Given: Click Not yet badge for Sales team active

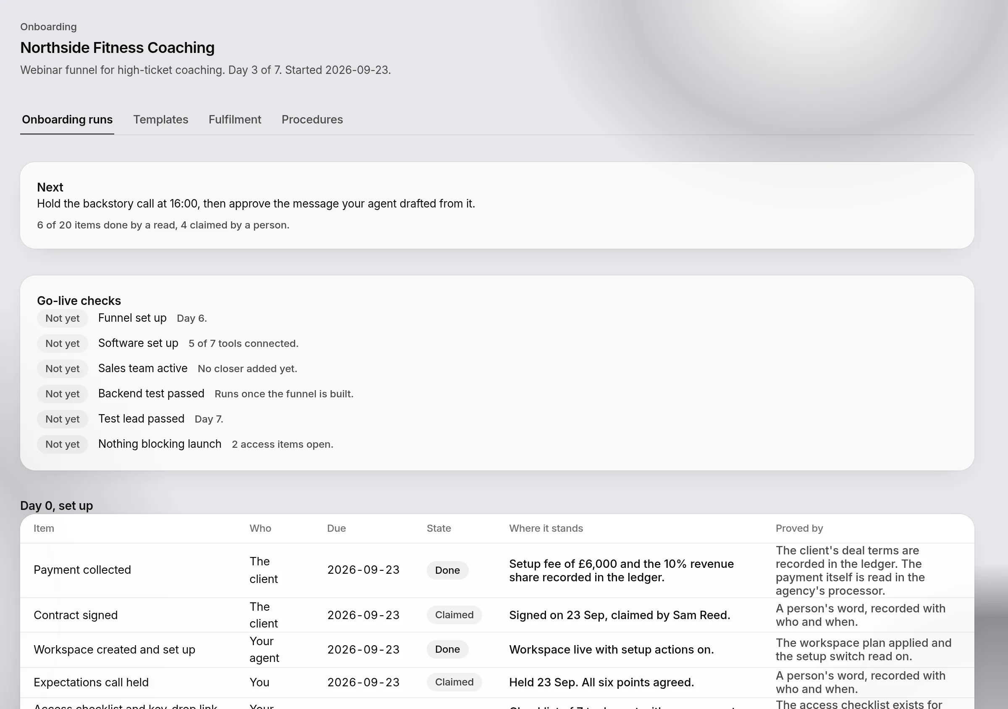Looking at the screenshot, I should pos(62,369).
